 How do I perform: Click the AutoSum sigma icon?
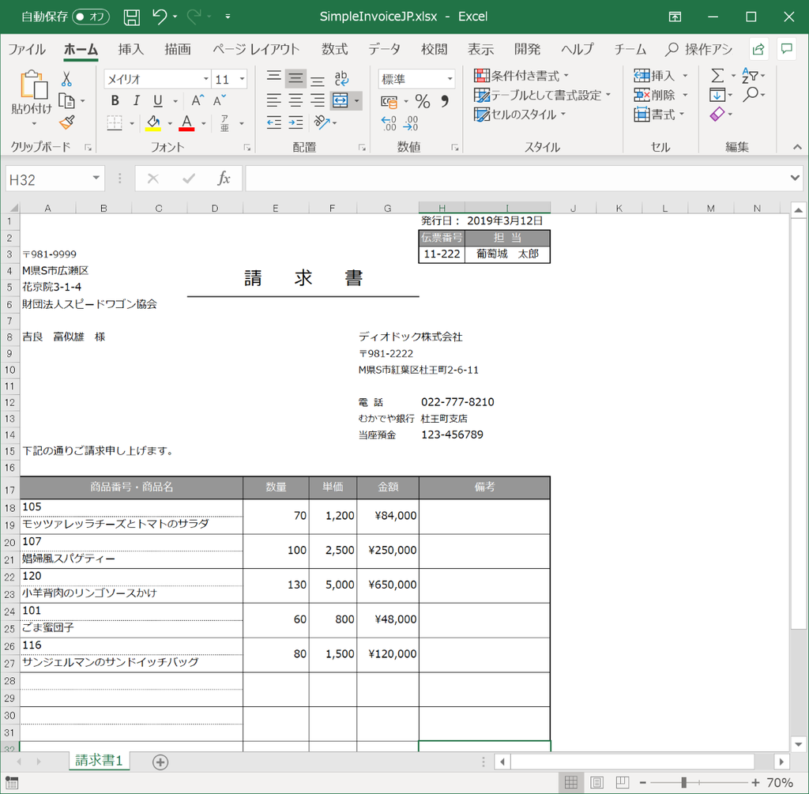tap(717, 76)
